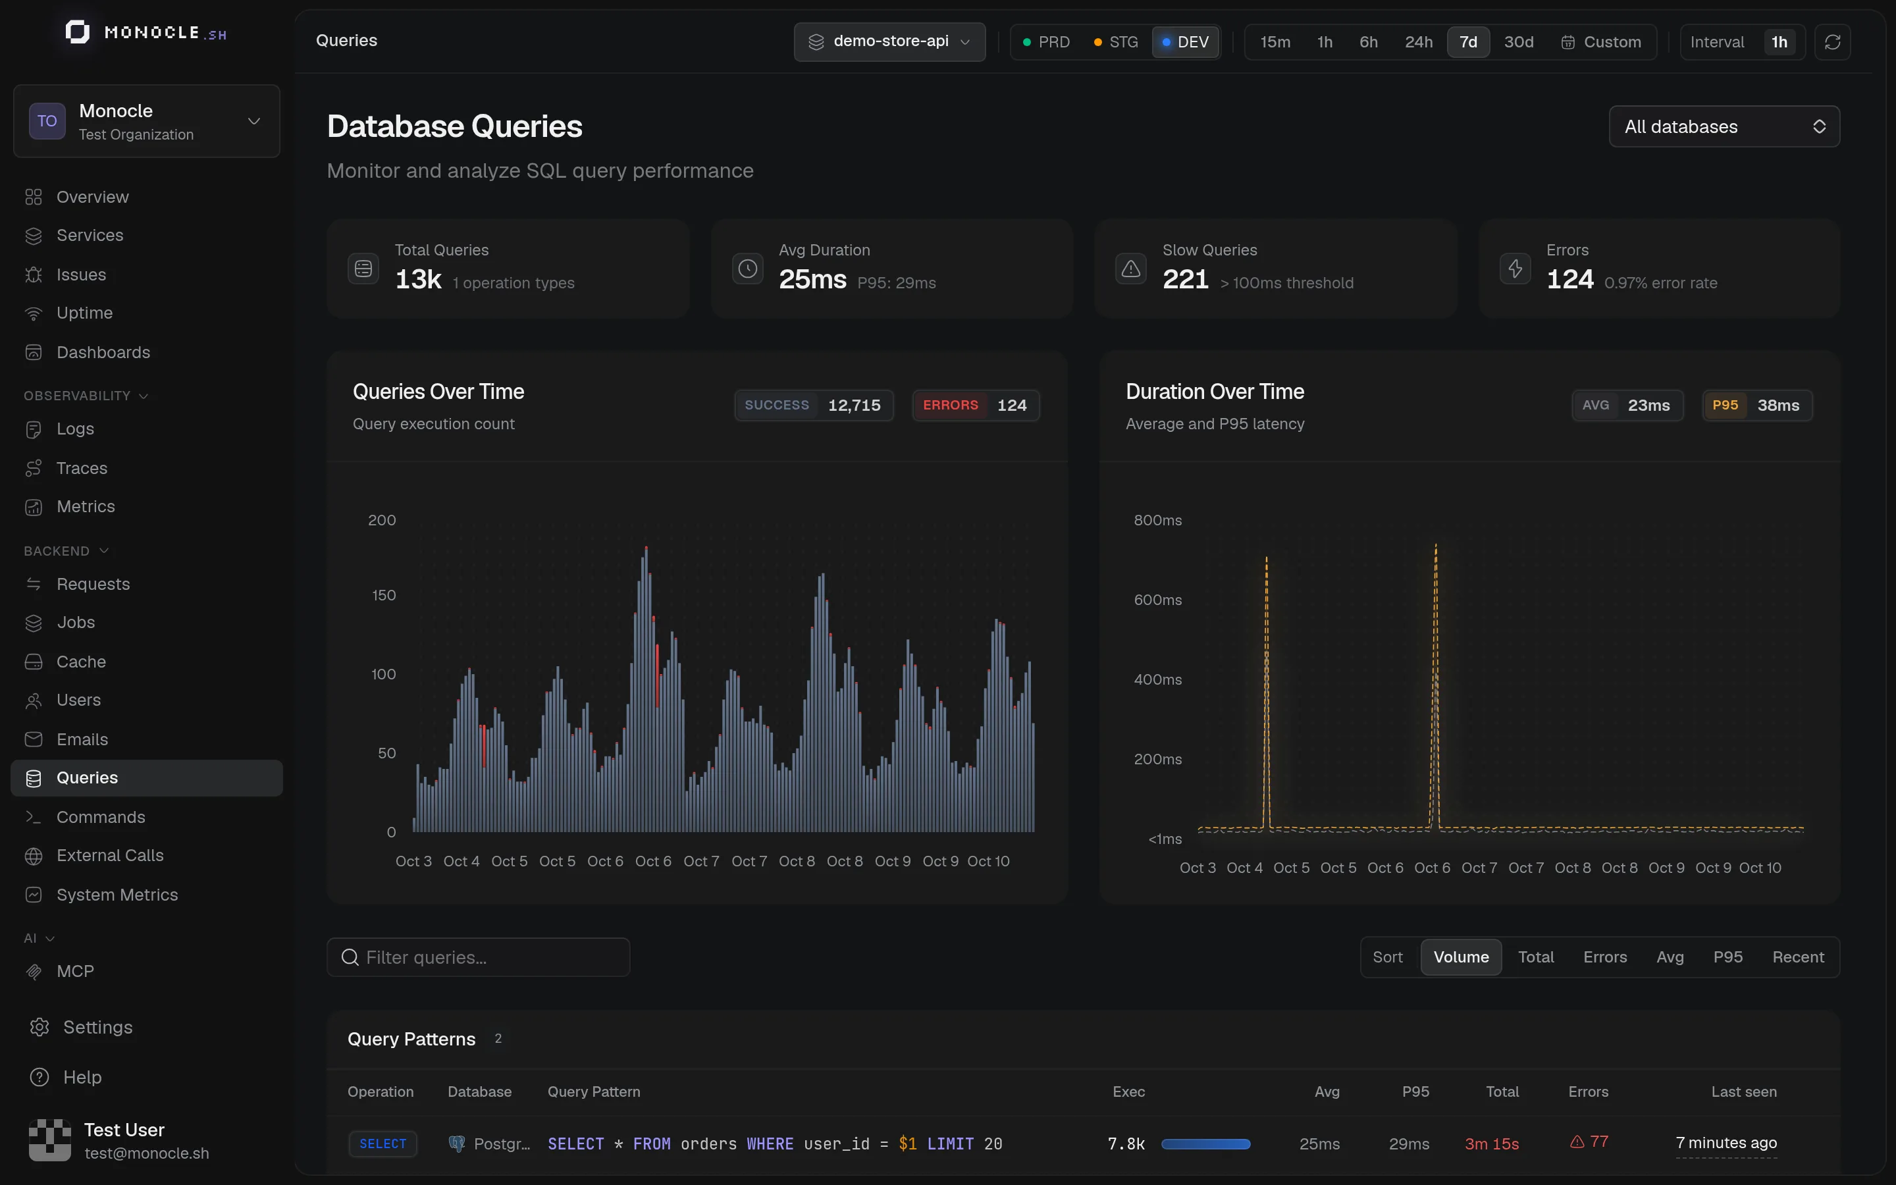This screenshot has width=1896, height=1185.
Task: Switch environment to STG
Action: tap(1116, 41)
